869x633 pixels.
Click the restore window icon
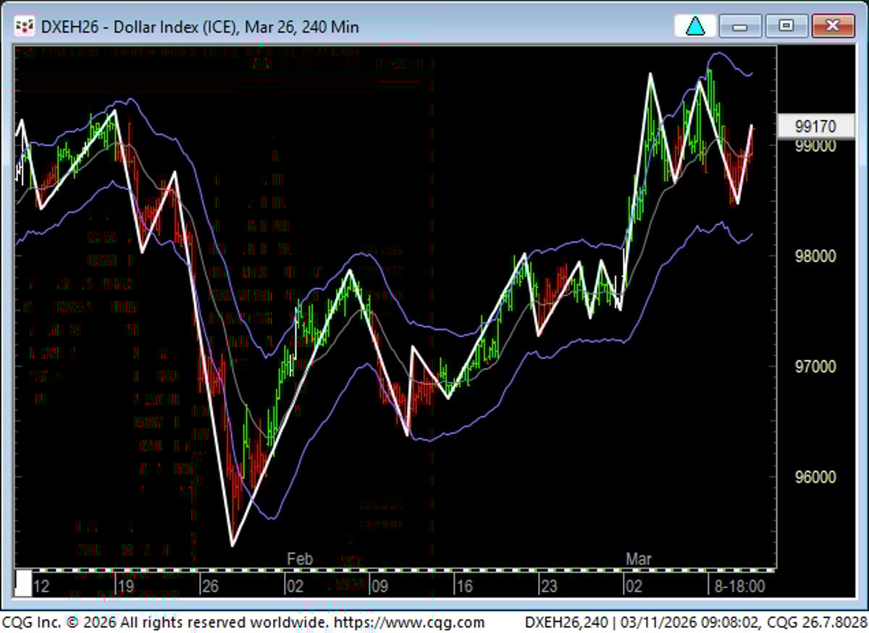(x=786, y=25)
